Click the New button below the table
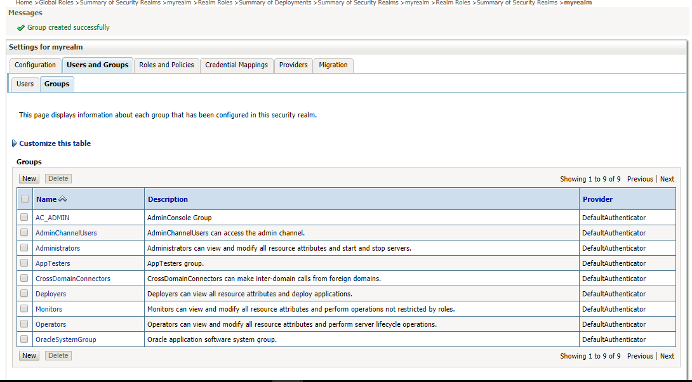 [29, 355]
